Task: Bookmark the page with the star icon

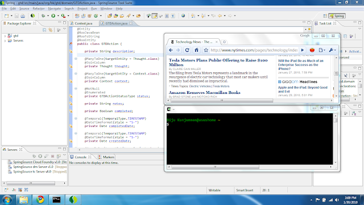Action: pyautogui.click(x=206, y=50)
